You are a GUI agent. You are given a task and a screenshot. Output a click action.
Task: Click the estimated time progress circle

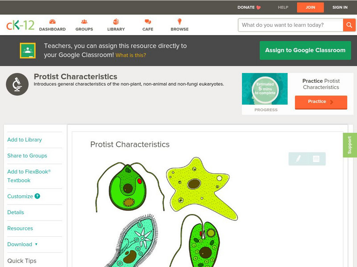coord(266,89)
